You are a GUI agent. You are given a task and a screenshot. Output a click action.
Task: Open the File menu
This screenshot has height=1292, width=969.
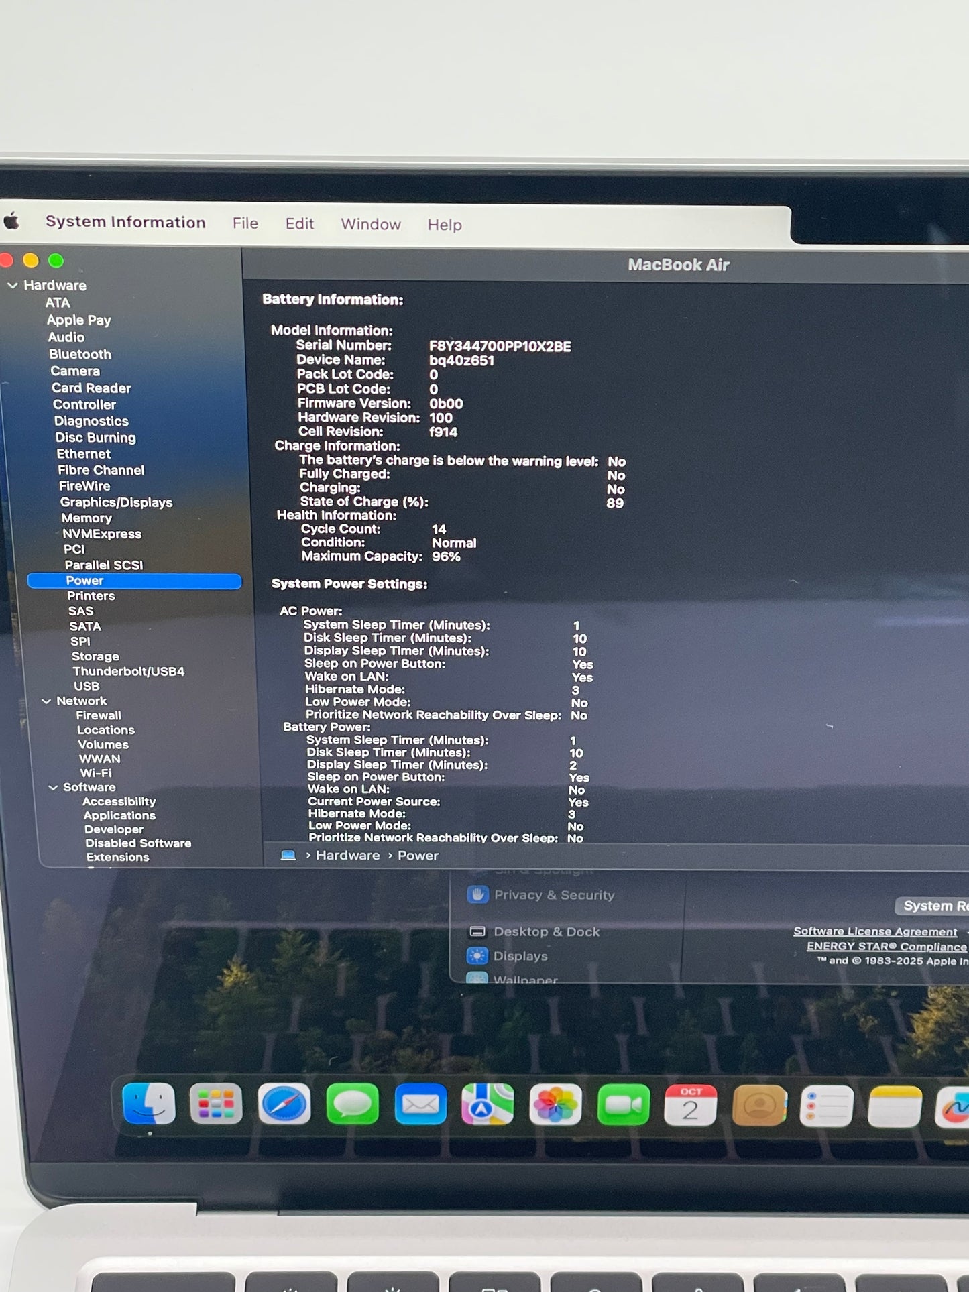(245, 223)
